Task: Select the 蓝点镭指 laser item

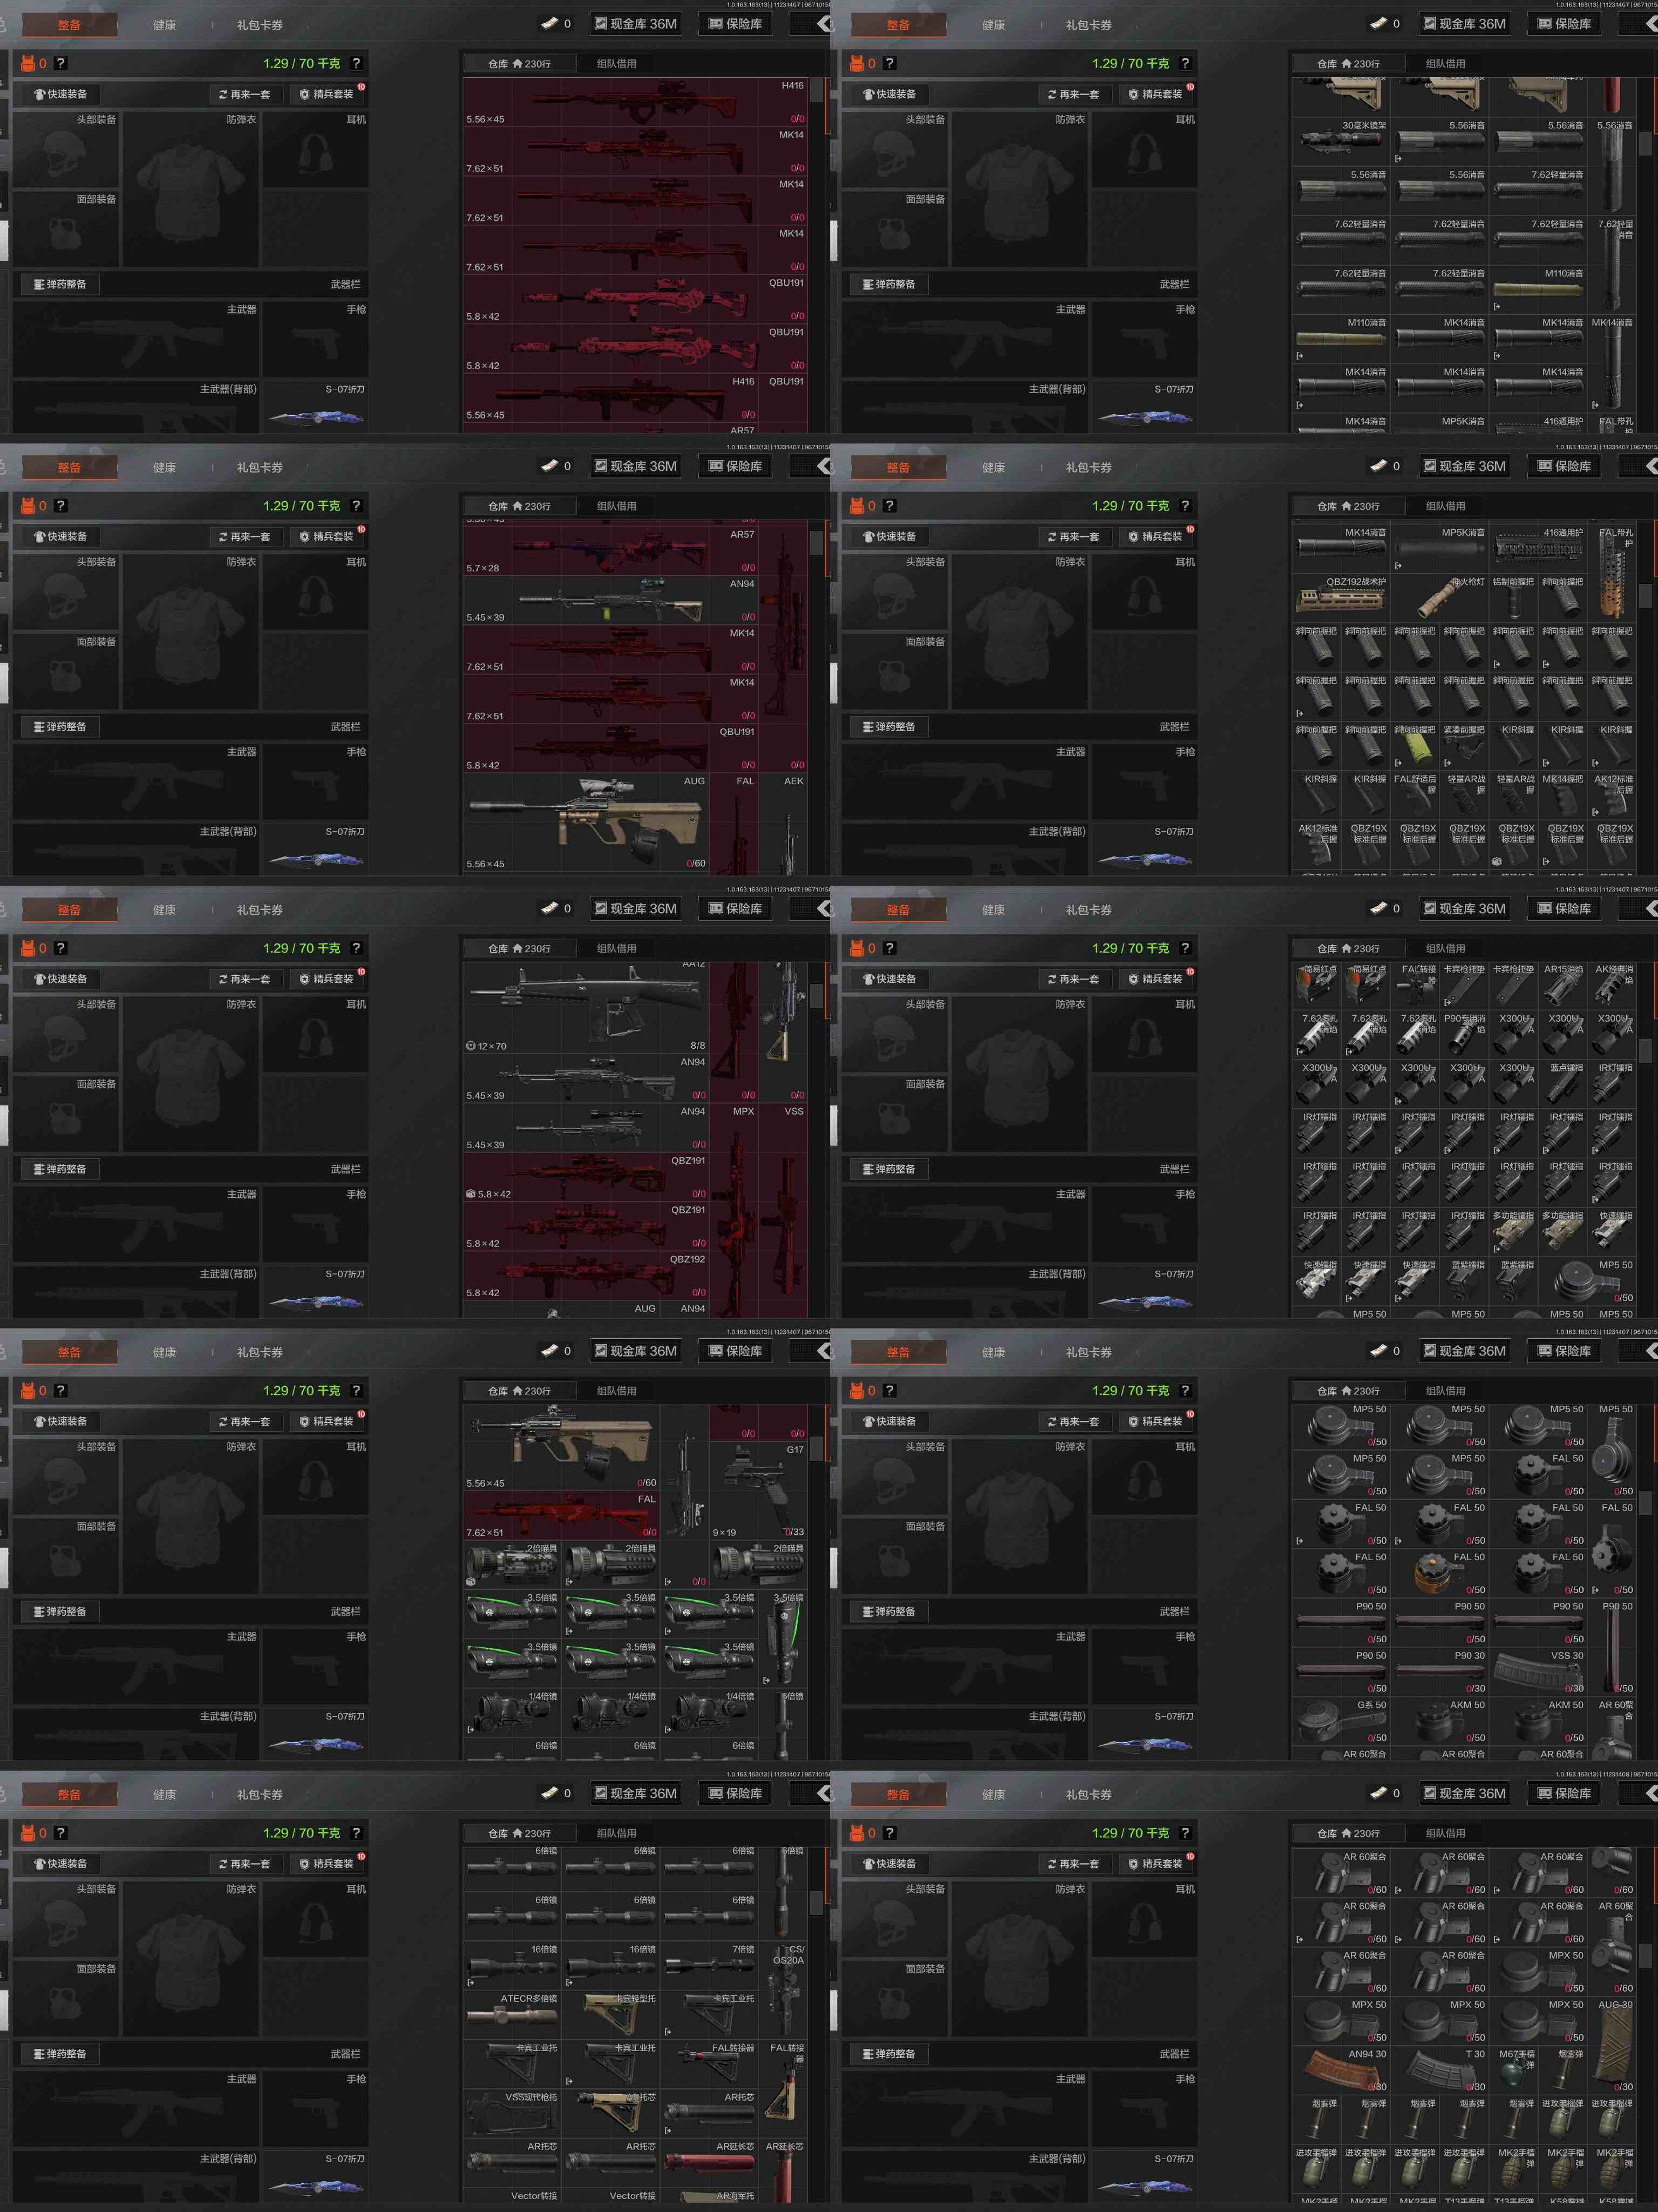Action: click(x=1562, y=1085)
